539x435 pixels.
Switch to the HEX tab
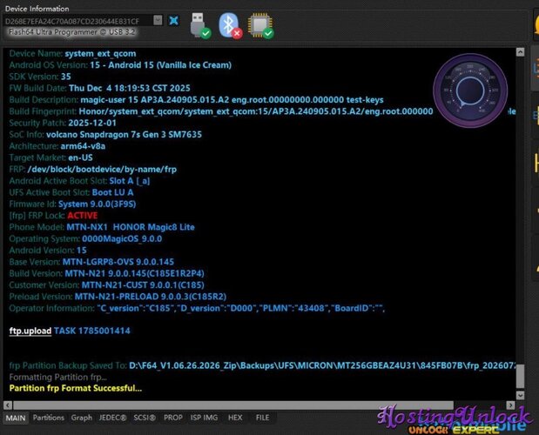[x=235, y=418]
